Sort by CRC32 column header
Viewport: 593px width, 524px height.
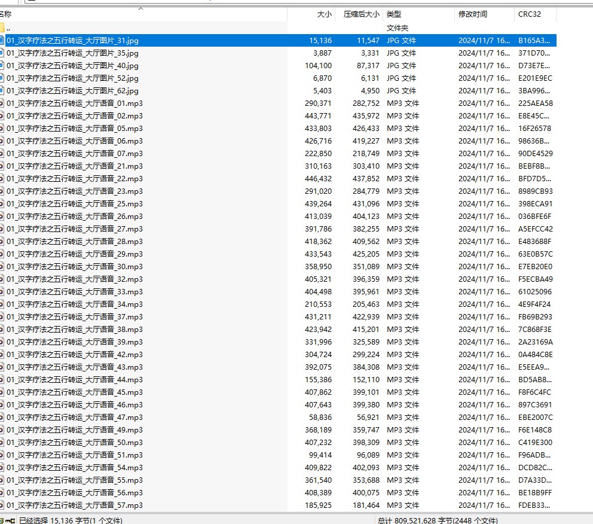pos(529,14)
